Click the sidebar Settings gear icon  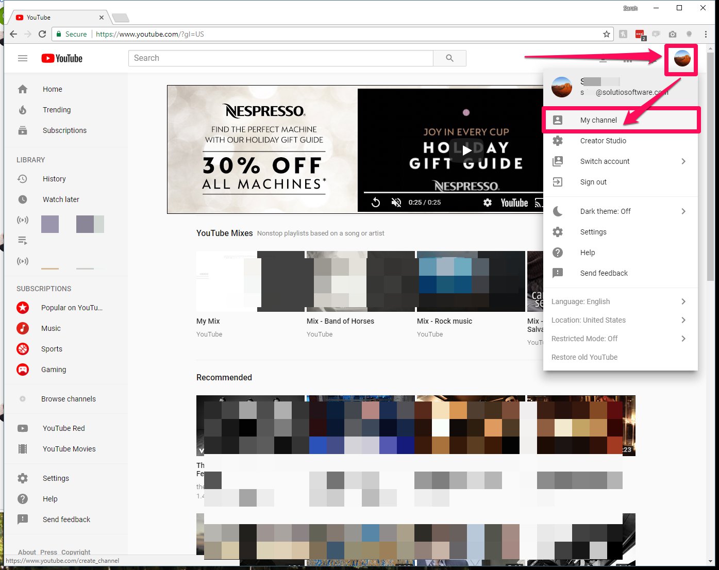(23, 478)
